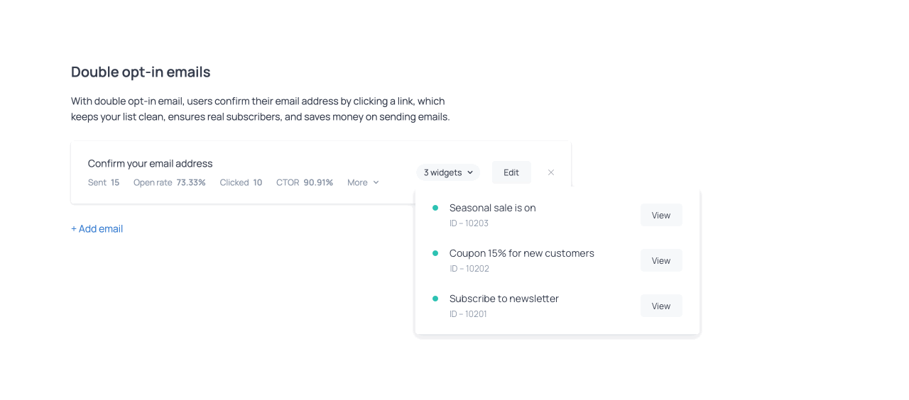The image size is (909, 400).
Task: Click the Clicked 10 statistic
Action: pyautogui.click(x=241, y=182)
